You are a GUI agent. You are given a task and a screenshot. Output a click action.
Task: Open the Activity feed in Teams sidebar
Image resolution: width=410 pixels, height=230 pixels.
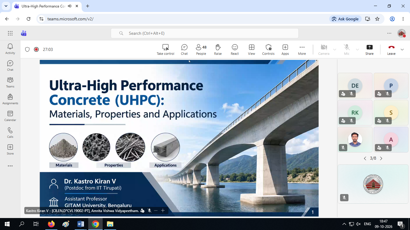(x=10, y=49)
